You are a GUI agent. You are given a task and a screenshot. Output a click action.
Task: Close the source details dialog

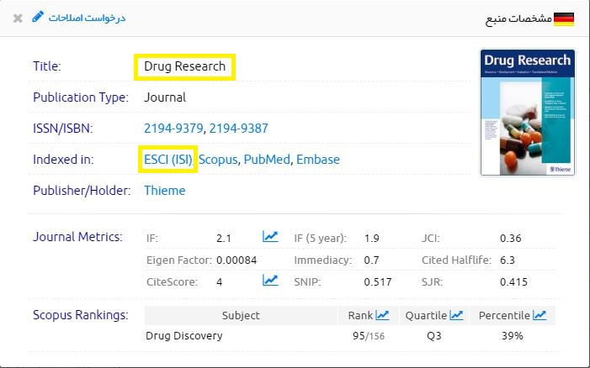[18, 18]
